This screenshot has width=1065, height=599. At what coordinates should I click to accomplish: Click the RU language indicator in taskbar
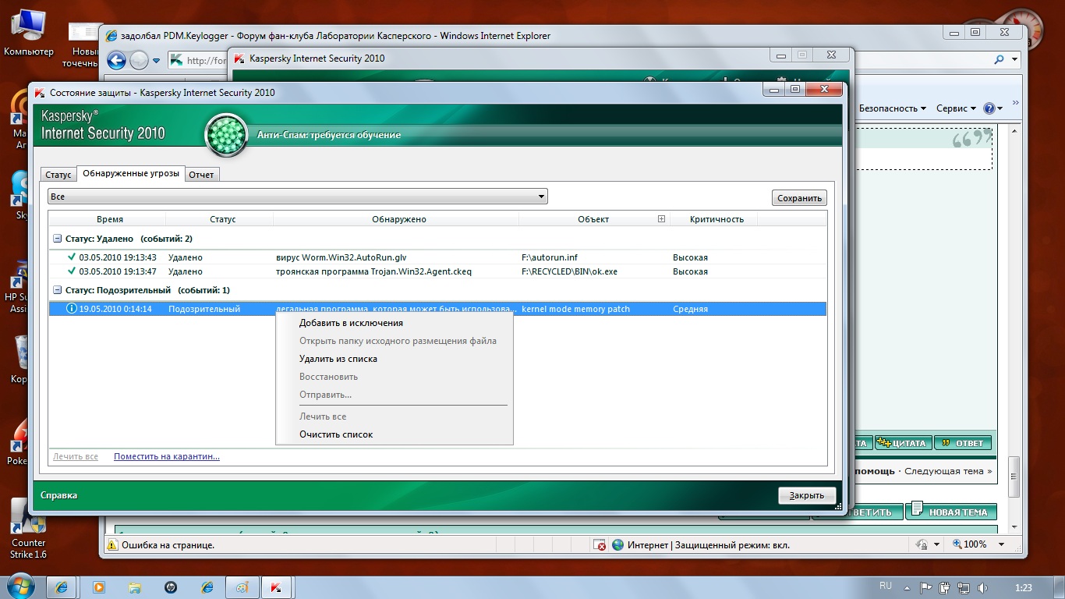[885, 585]
